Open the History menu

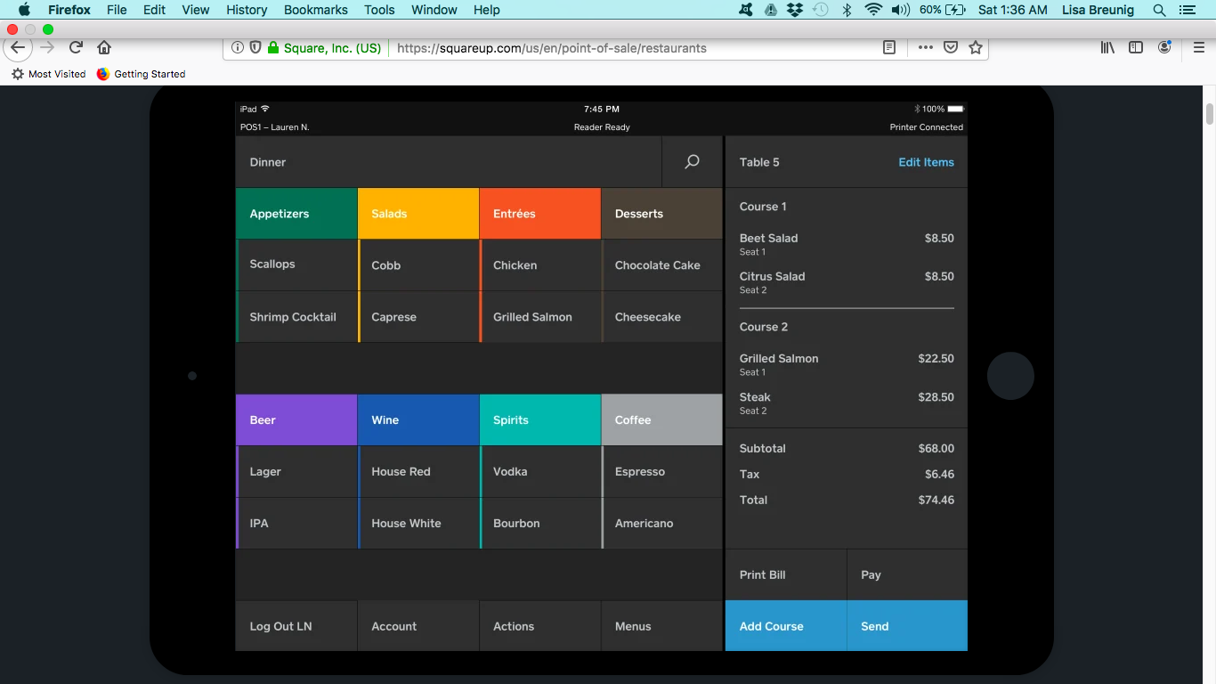point(247,10)
